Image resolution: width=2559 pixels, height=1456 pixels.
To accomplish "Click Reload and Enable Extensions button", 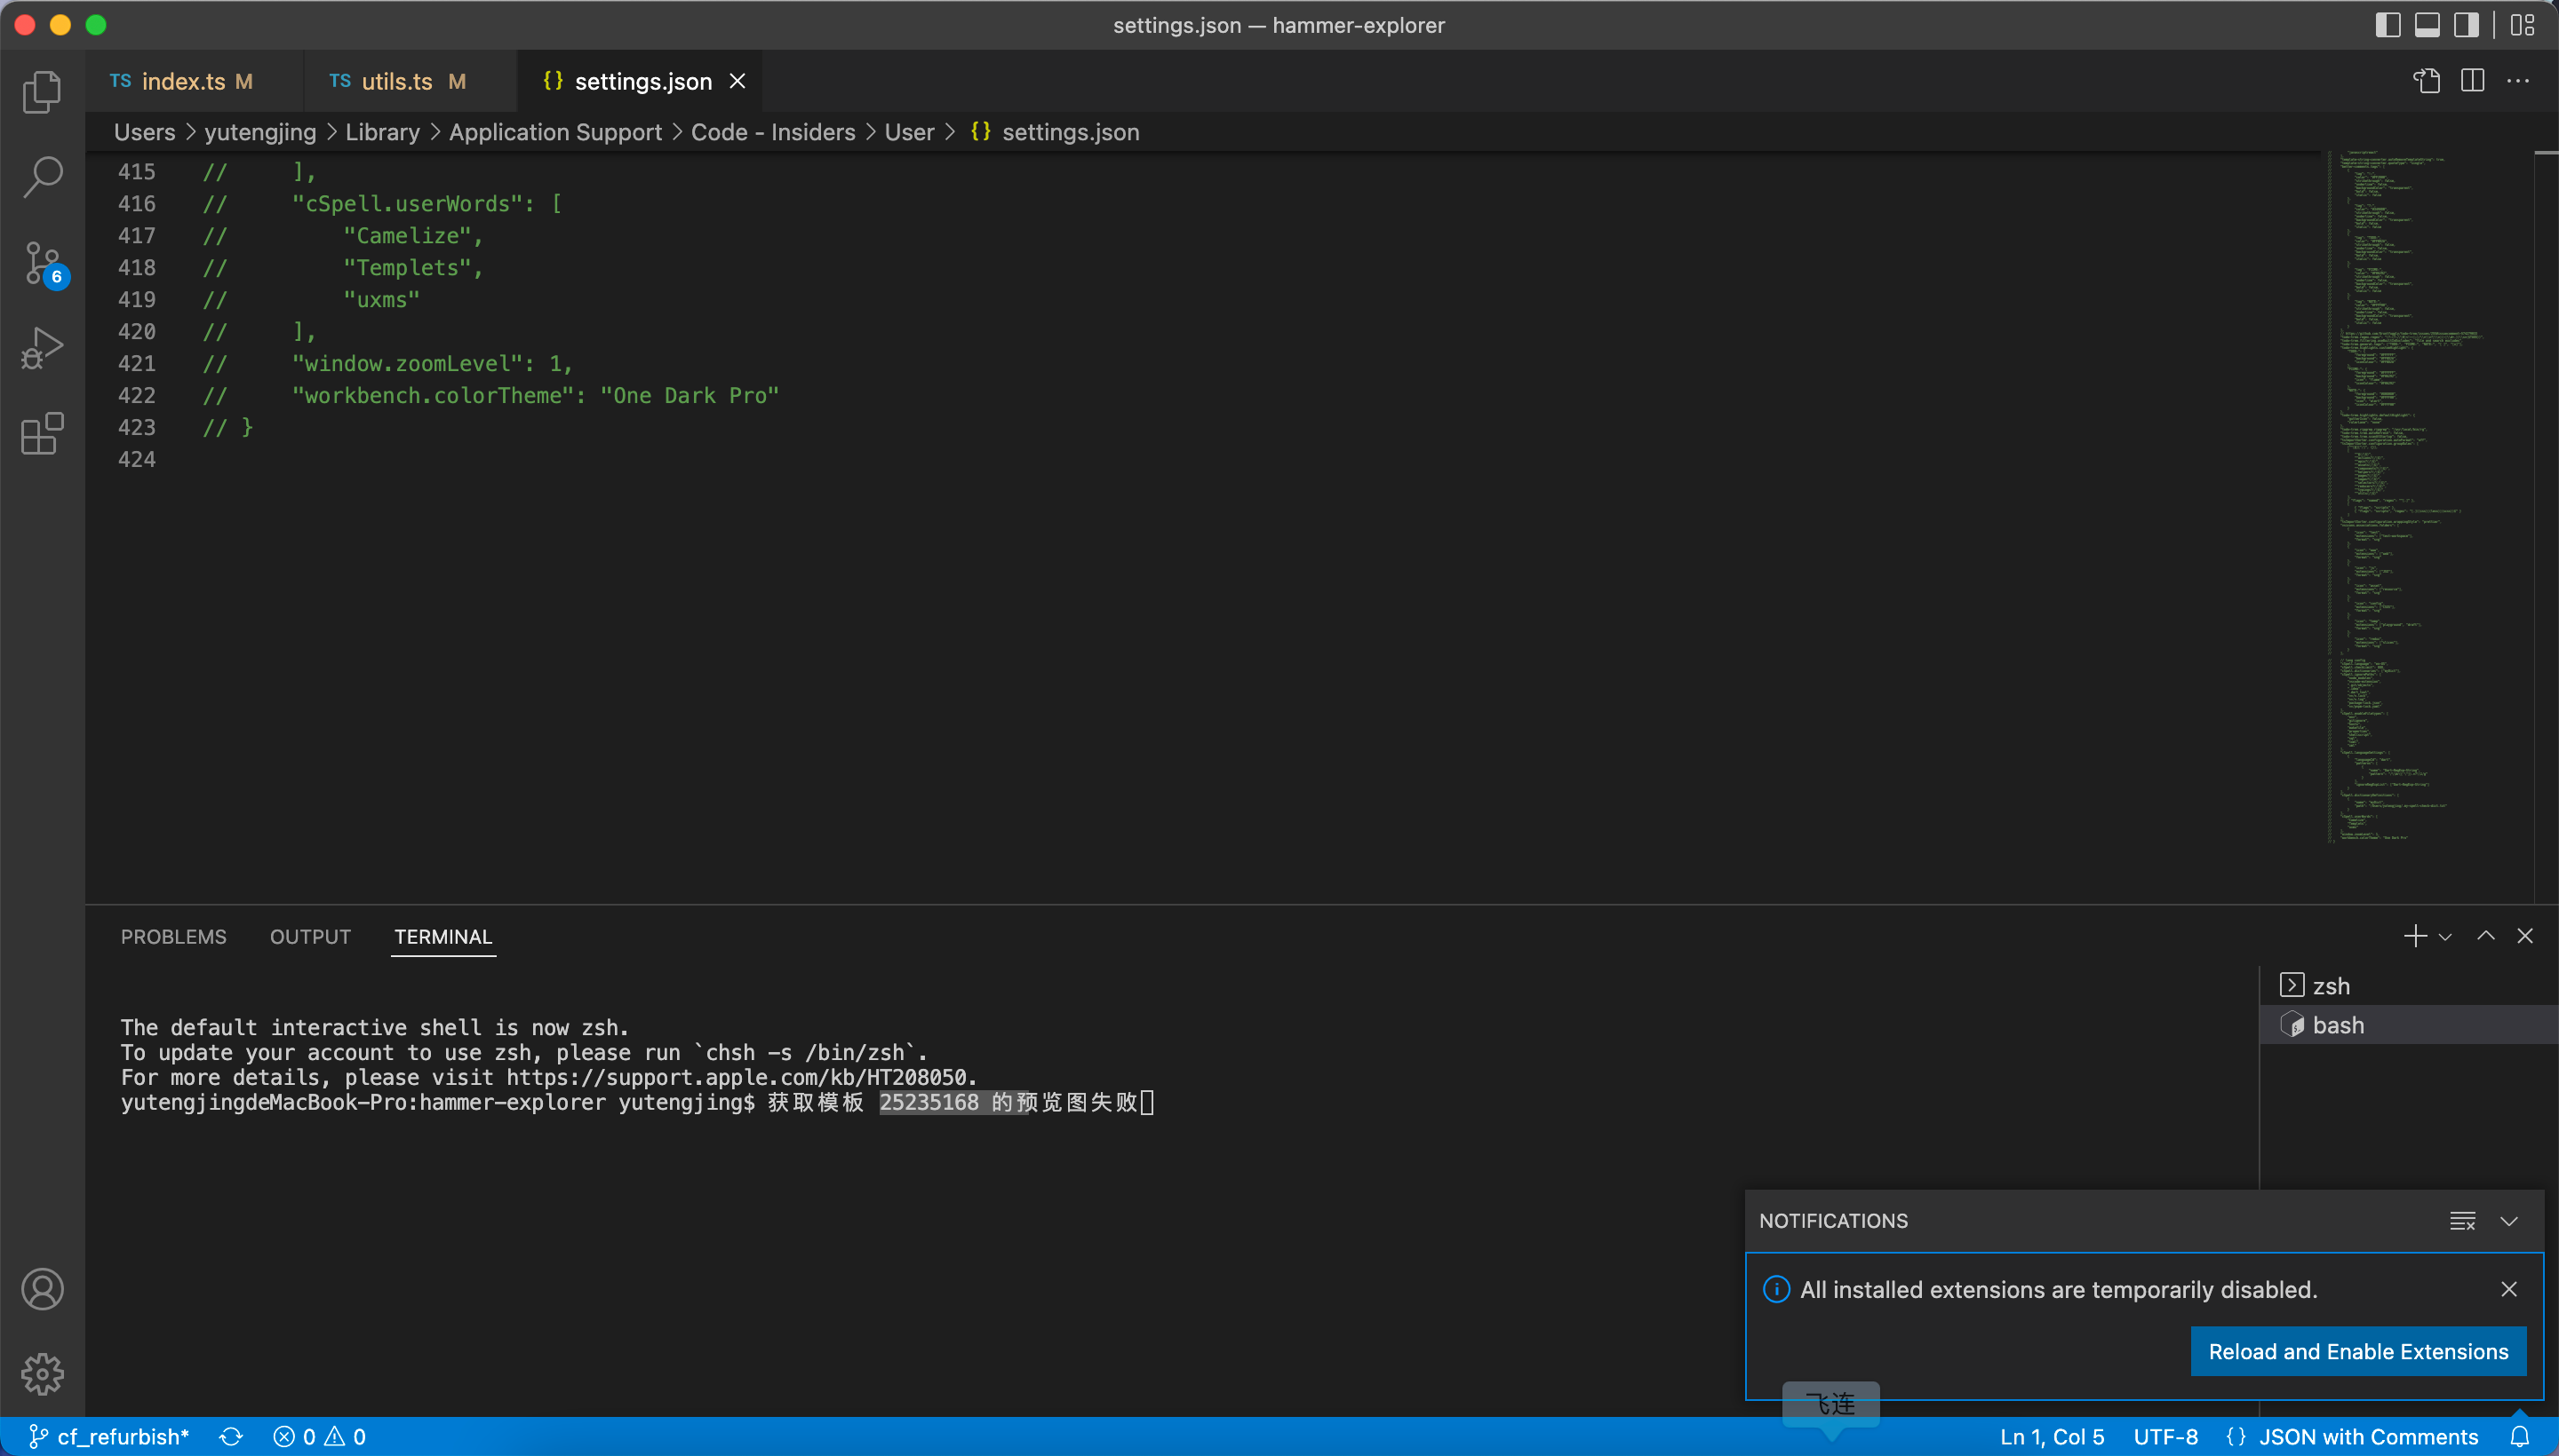I will (2358, 1352).
